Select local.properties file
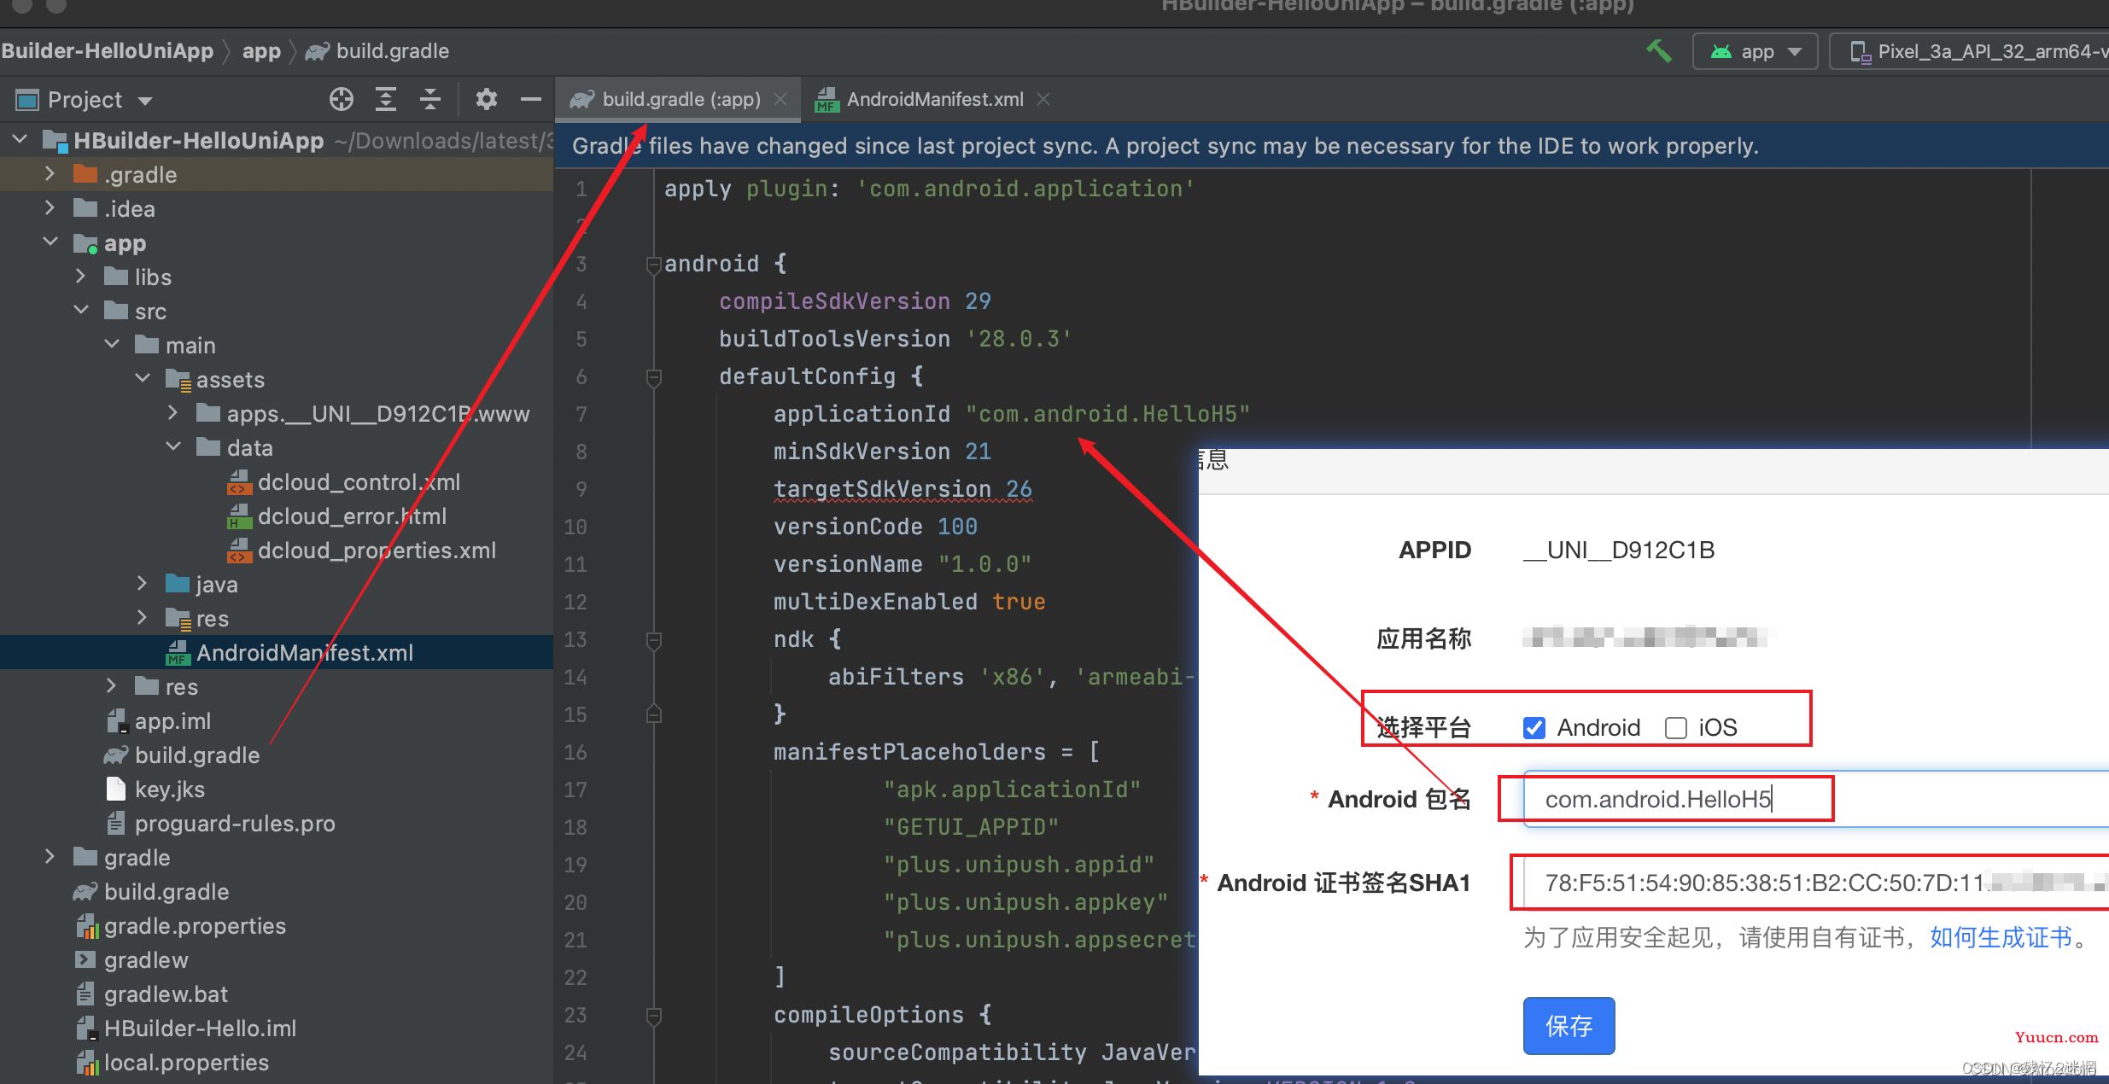Viewport: 2109px width, 1084px height. pyautogui.click(x=172, y=1063)
